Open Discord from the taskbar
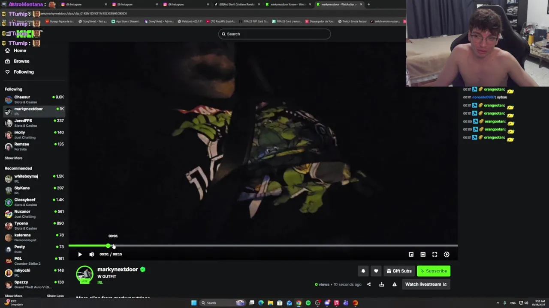 (327, 303)
